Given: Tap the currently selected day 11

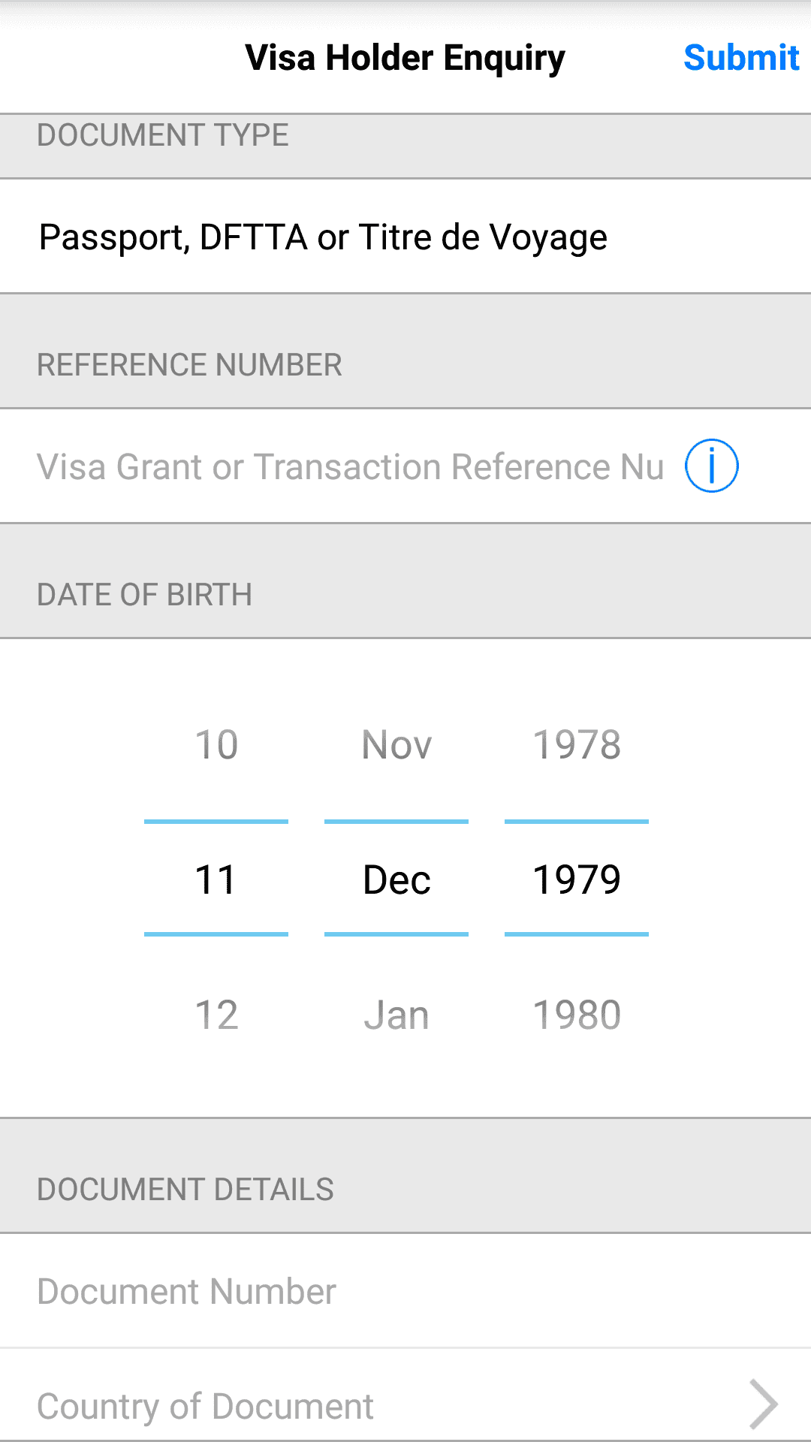Looking at the screenshot, I should point(216,879).
